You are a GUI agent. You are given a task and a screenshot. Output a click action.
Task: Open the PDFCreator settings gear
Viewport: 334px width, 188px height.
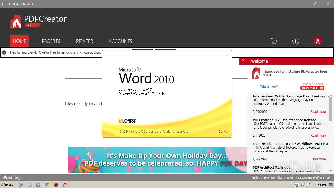tap(273, 41)
